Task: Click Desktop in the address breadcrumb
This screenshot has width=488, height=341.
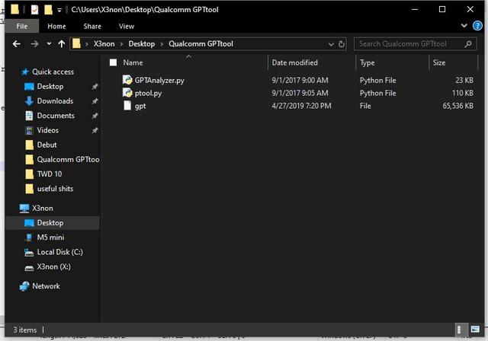Action: [142, 44]
